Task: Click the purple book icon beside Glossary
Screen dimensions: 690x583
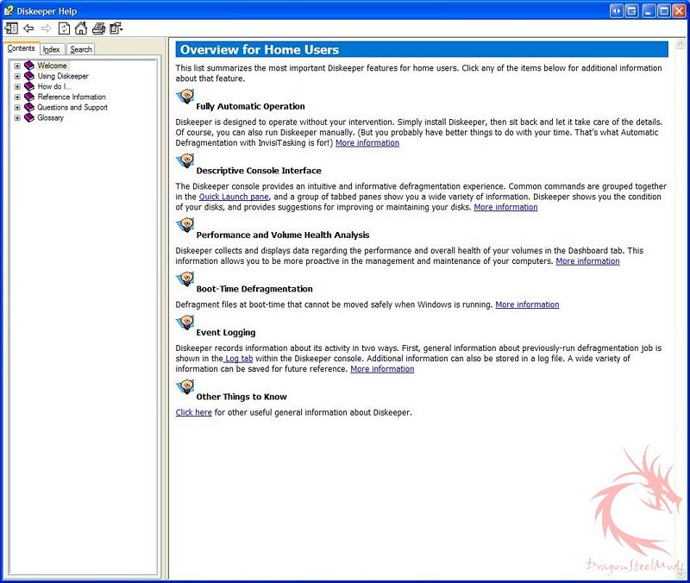Action: (29, 118)
